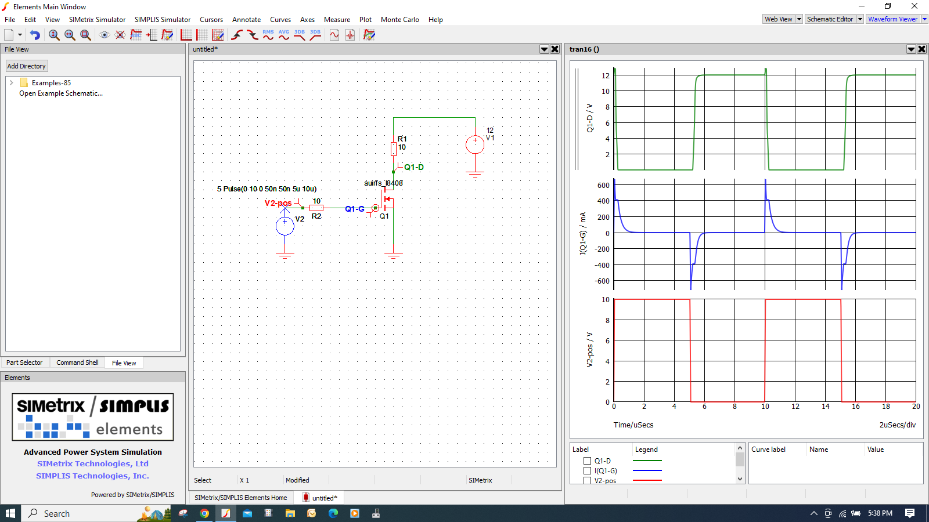Click the Waveform Viewer button
Viewport: 929px width, 522px height.
pos(893,19)
